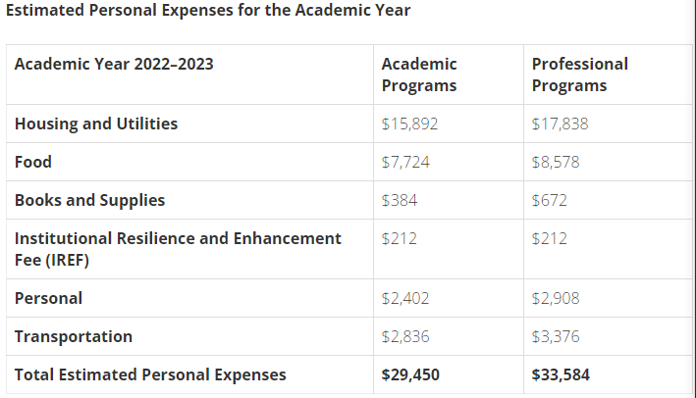Select the Personal row label

pos(48,298)
